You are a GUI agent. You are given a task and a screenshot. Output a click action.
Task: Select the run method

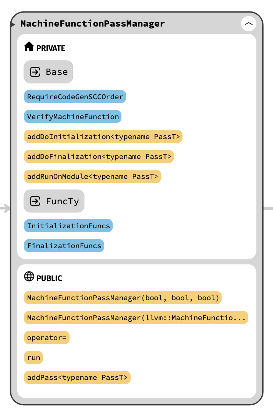coord(33,357)
